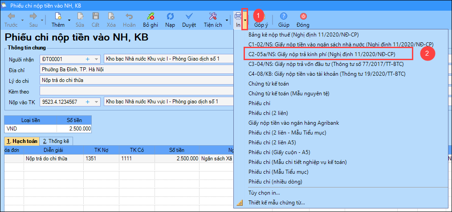Click the TK Nợ column header
This screenshot has height=212, width=452.
tap(101, 150)
